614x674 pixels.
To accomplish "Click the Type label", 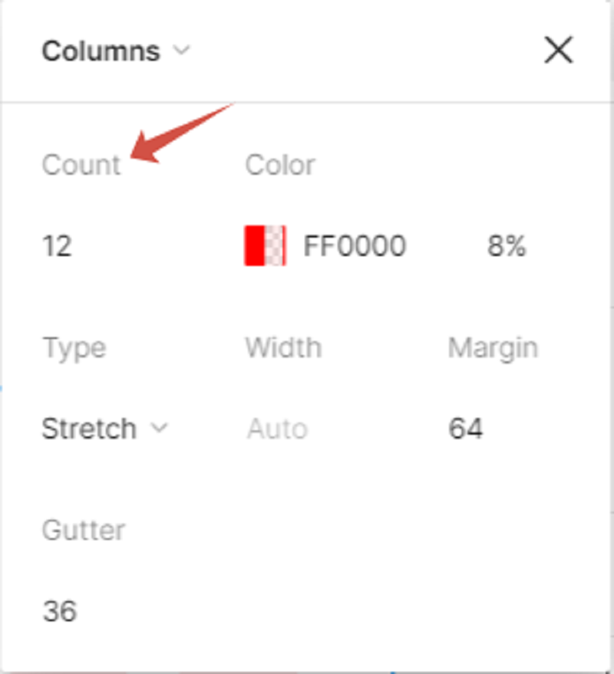I will [74, 347].
